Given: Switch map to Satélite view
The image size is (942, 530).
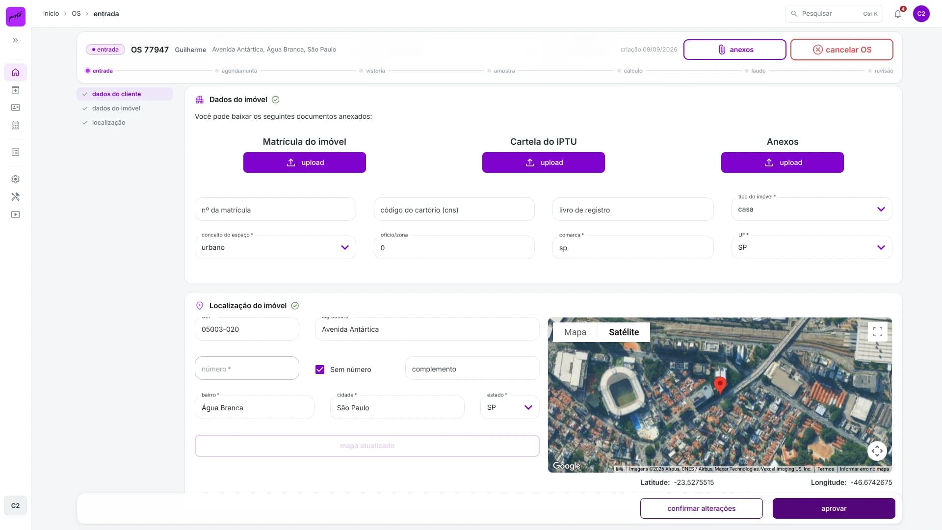Looking at the screenshot, I should click(x=624, y=332).
